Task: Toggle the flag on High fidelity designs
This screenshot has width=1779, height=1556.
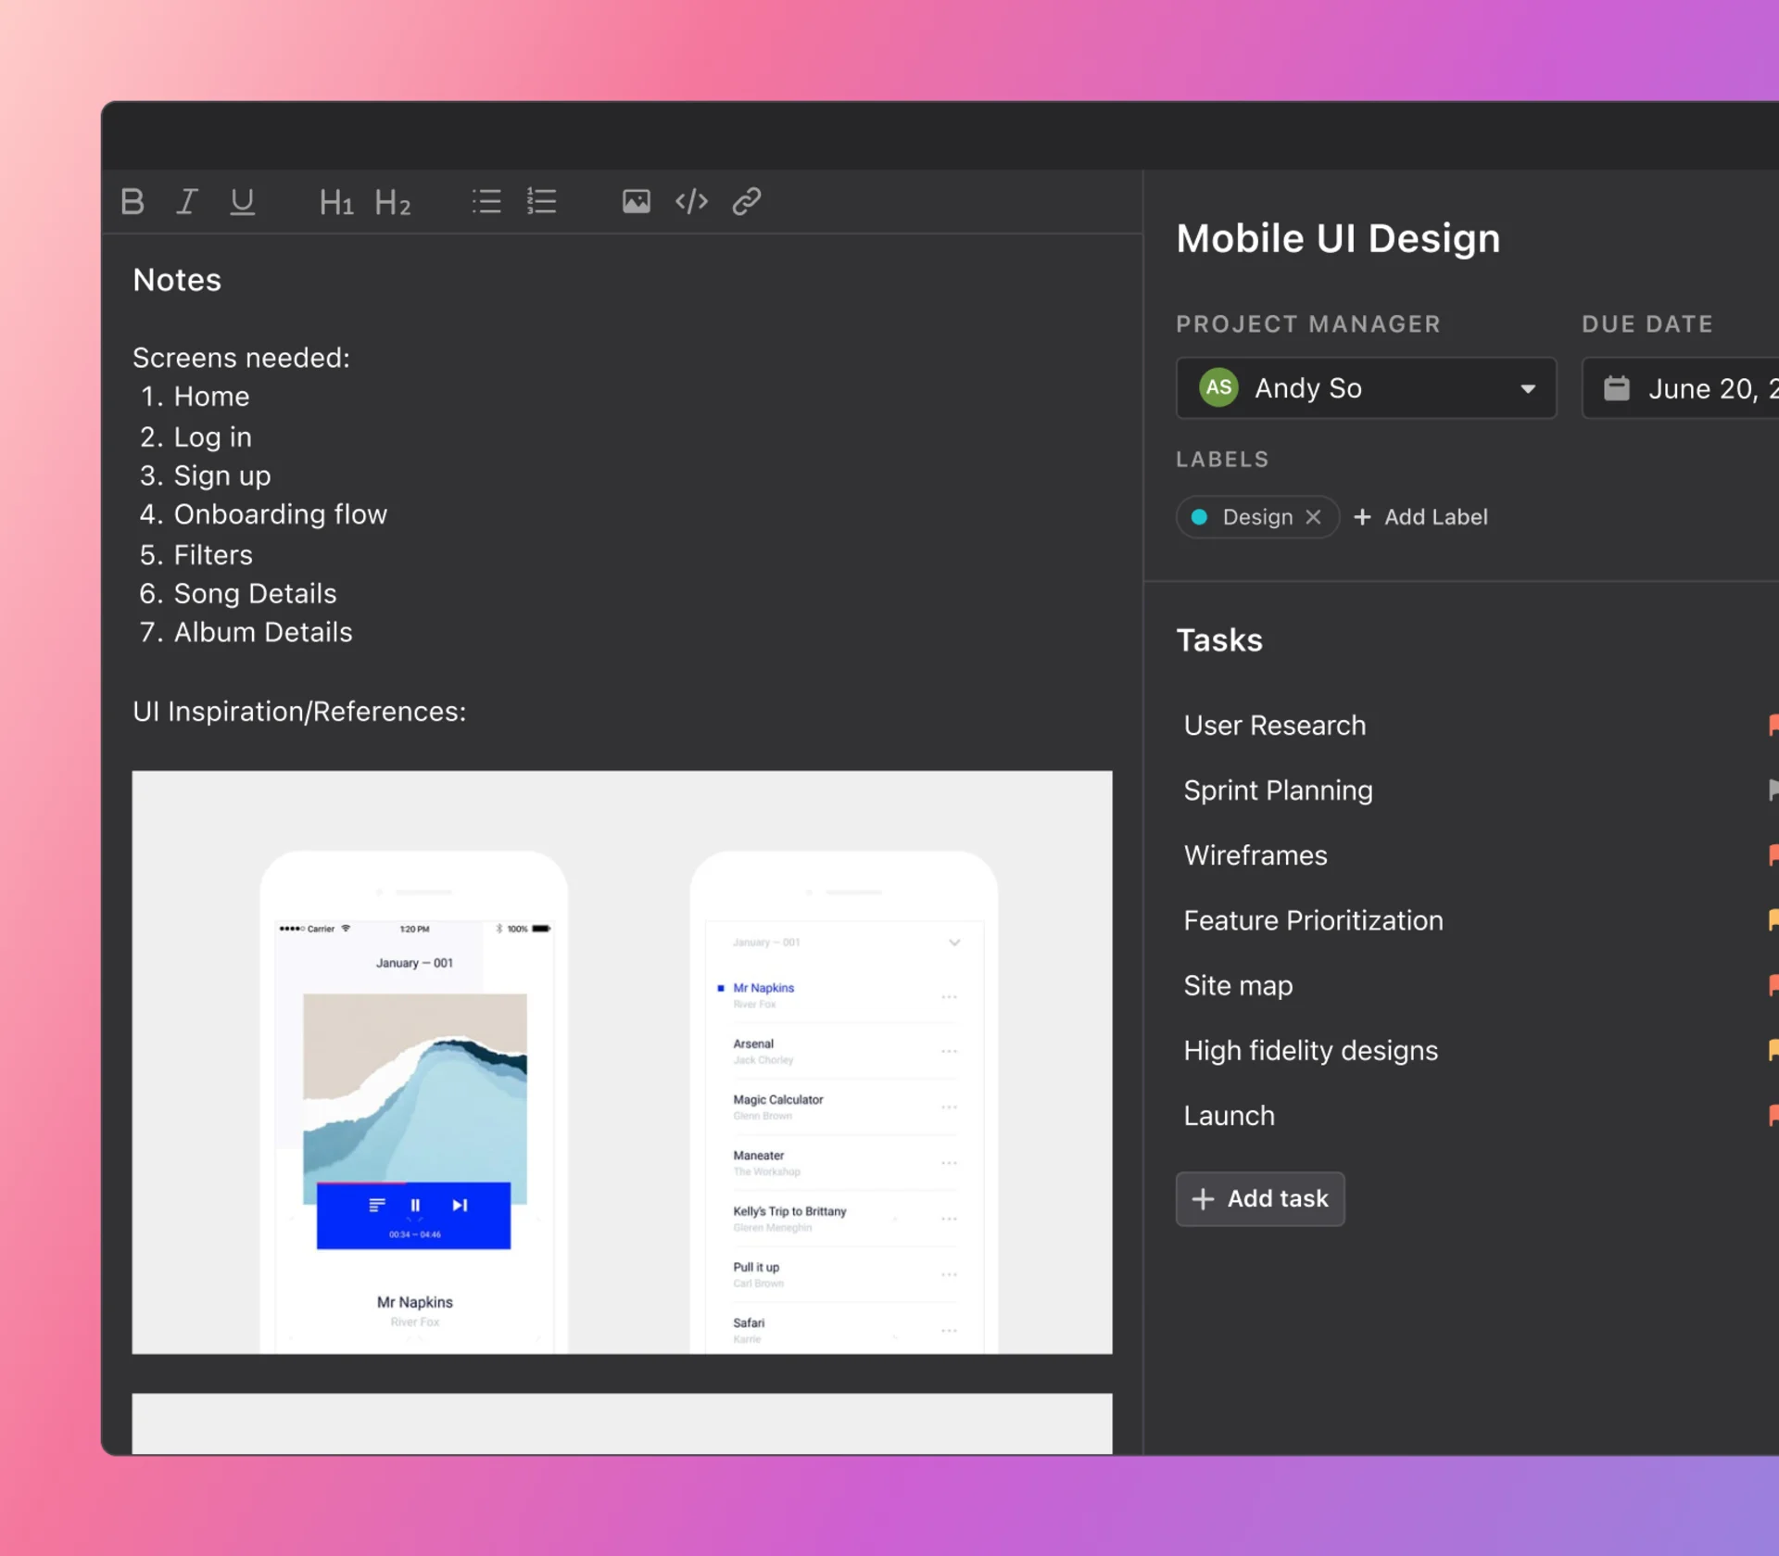Action: tap(1772, 1050)
